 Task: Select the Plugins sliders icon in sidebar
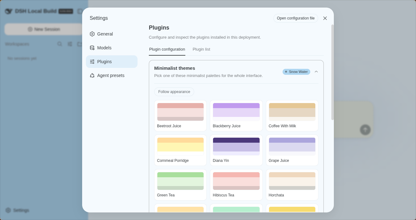tap(92, 62)
